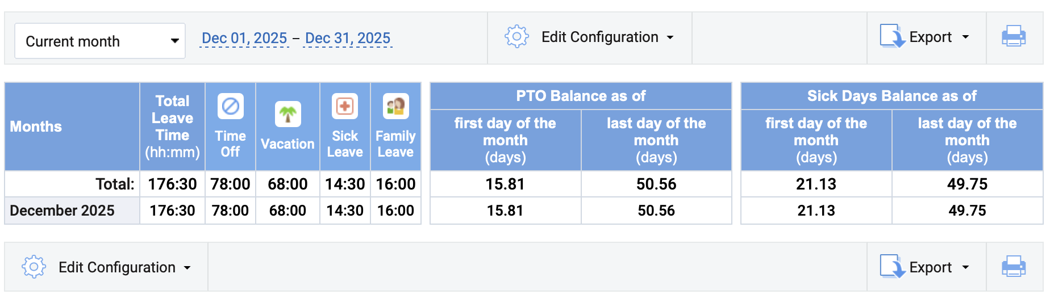
Task: Click the top Edit Configuration gear icon
Action: tap(516, 37)
